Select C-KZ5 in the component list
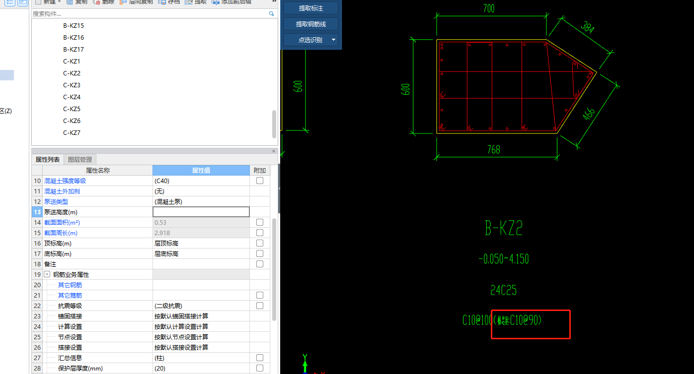Screen dimensions: 694x374 (x=72, y=109)
